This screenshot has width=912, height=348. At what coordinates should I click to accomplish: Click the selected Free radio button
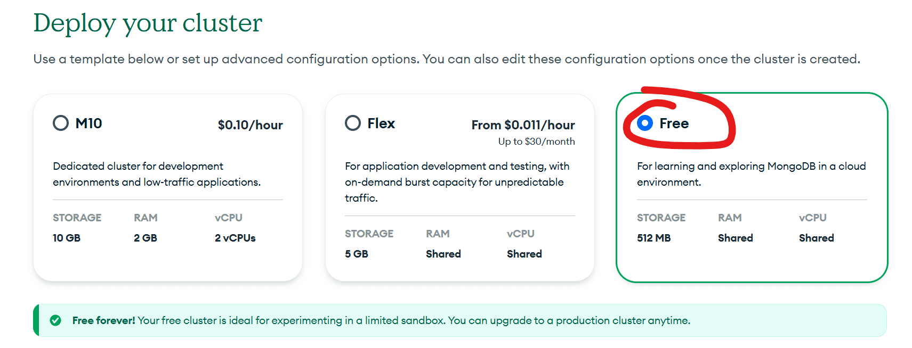(x=645, y=123)
